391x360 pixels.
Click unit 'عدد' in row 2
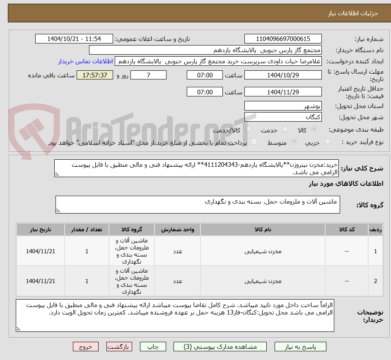(x=178, y=281)
